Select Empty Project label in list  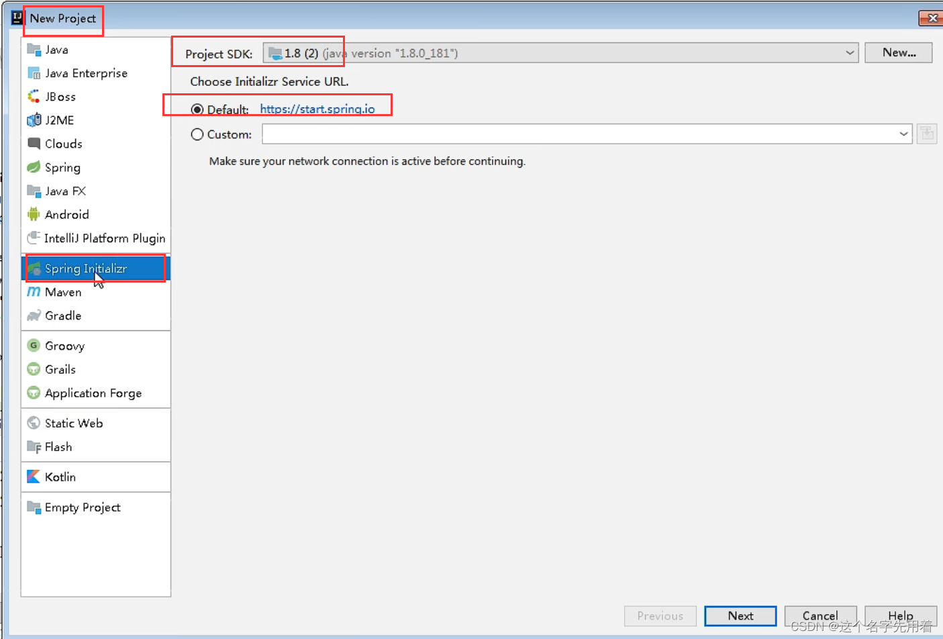point(83,507)
